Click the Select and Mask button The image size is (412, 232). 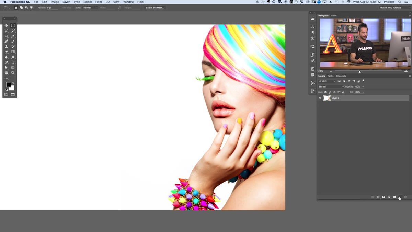click(x=155, y=8)
